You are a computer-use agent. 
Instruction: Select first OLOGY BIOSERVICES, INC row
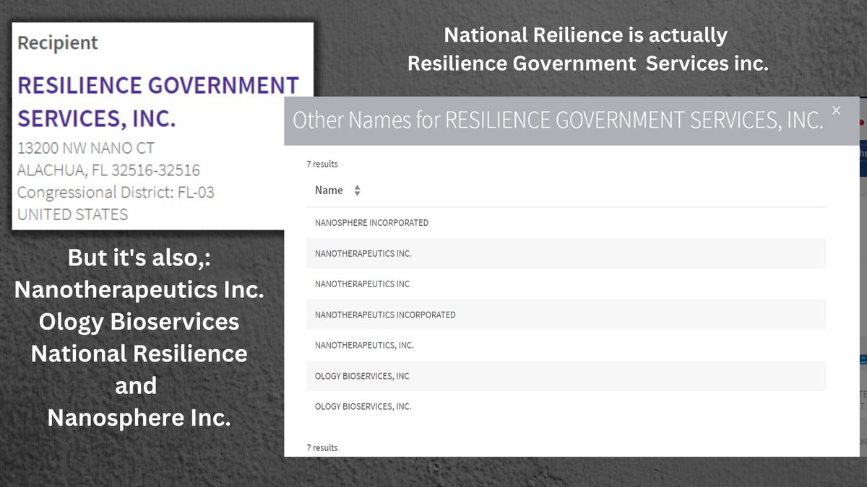point(362,376)
